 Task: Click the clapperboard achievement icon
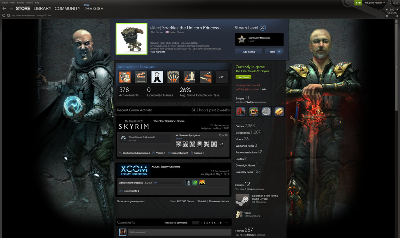tap(141, 77)
